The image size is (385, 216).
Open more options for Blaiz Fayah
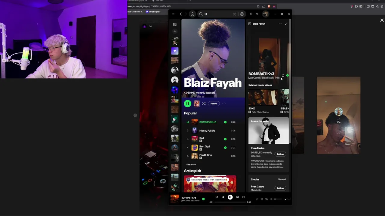224,103
